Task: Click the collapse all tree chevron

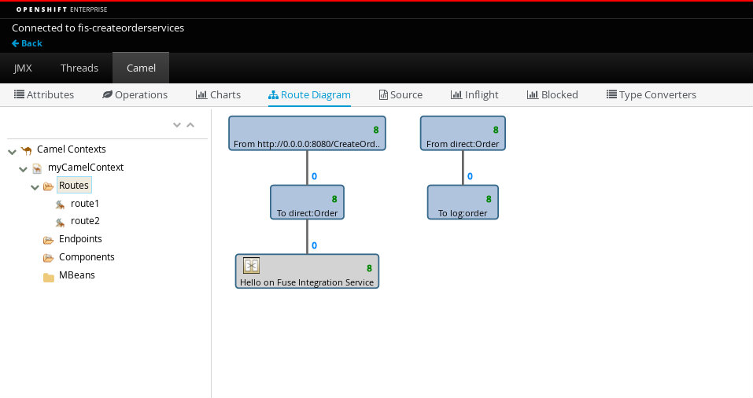Action: coord(190,125)
